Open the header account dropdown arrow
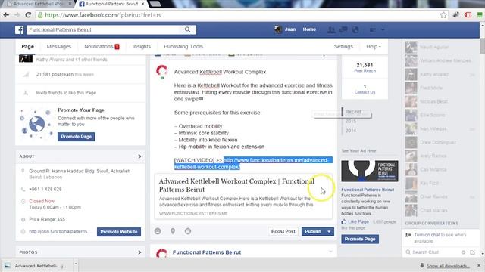This screenshot has height=272, width=485. coord(383,29)
